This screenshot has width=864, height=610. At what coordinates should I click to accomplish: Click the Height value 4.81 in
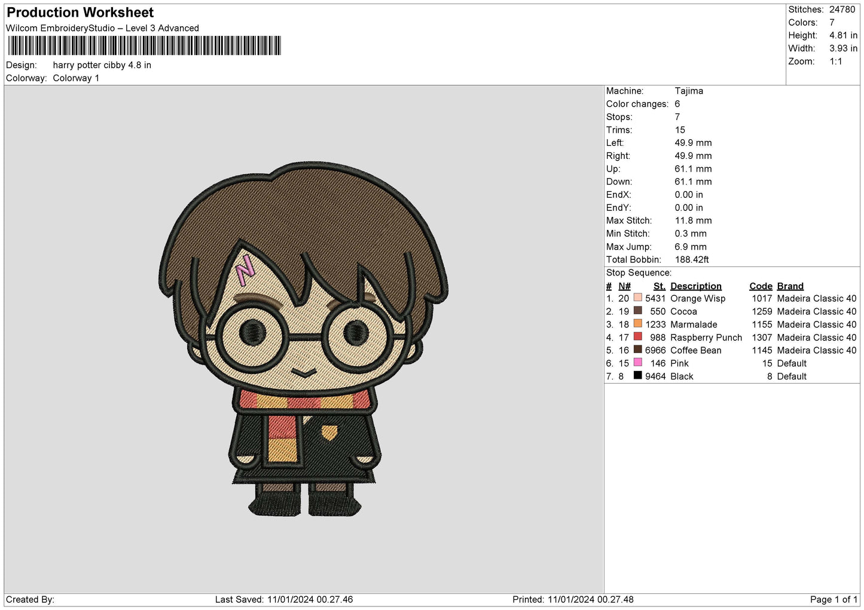[843, 36]
